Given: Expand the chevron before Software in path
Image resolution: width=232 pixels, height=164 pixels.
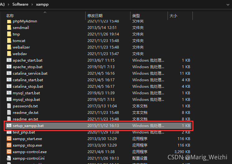Looking at the screenshot, I should (8, 4).
